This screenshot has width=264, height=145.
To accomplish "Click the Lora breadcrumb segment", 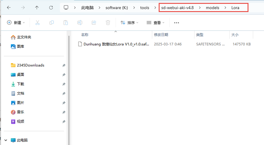I will click(x=235, y=8).
